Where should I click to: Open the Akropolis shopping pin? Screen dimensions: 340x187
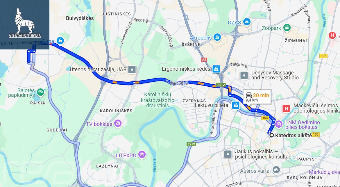[217, 37]
